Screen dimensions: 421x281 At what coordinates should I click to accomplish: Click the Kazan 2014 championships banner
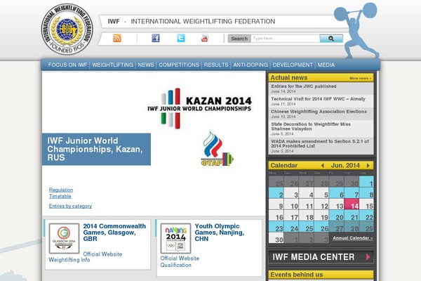(199, 108)
